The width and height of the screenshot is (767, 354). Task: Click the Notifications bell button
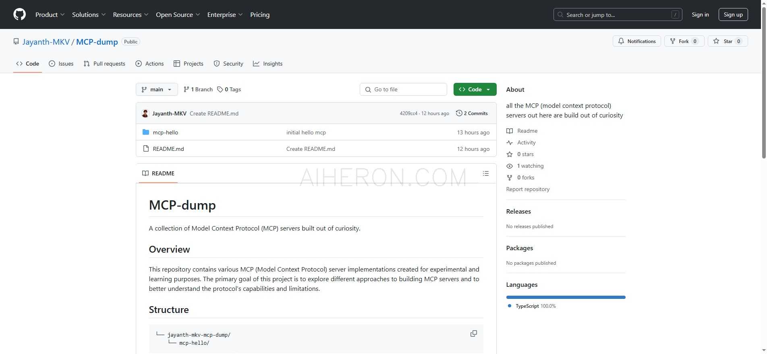pos(636,41)
